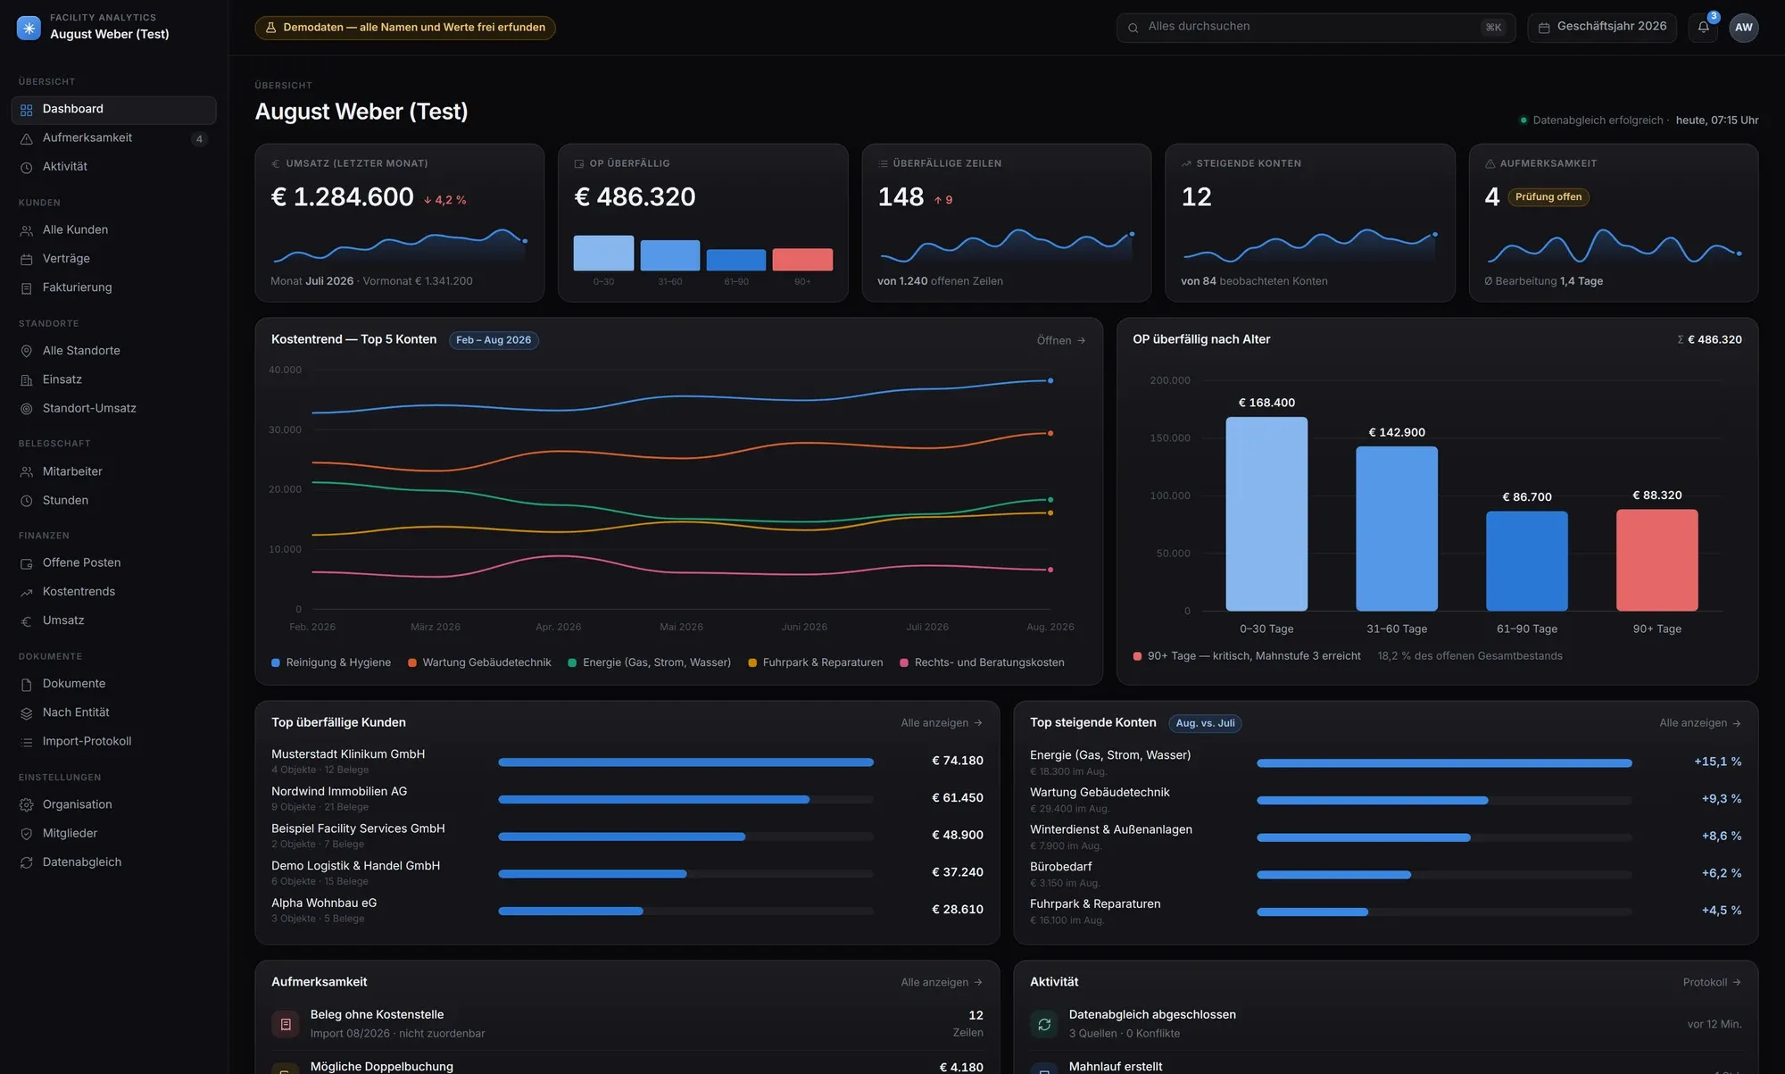Screen dimensions: 1785x1074
Task: Click the Aufmerksamkeit warning triangle sidebar icon
Action: 27,138
